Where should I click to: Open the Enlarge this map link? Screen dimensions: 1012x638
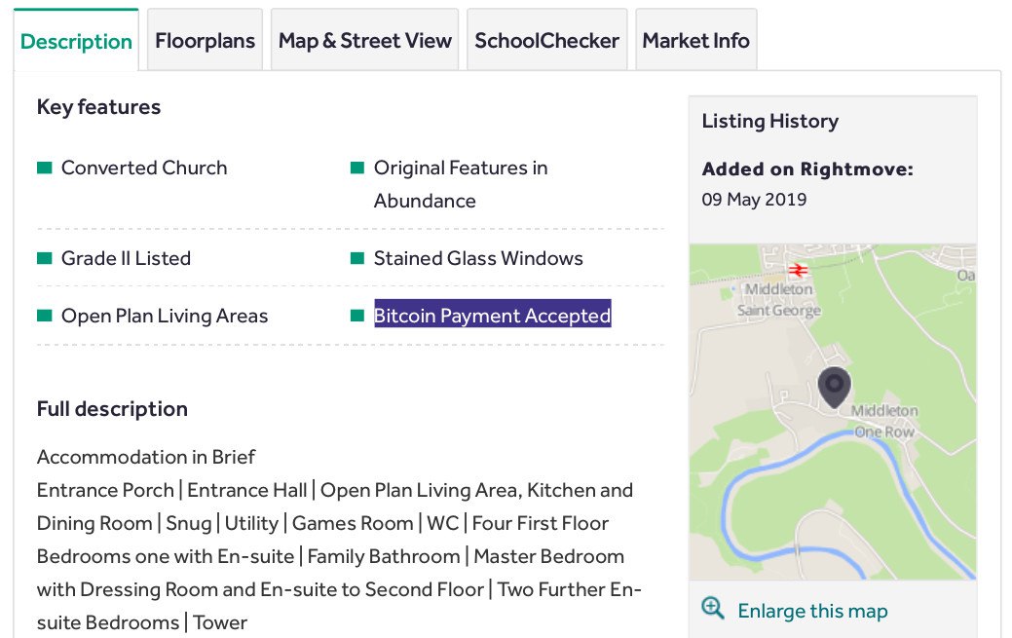click(812, 611)
